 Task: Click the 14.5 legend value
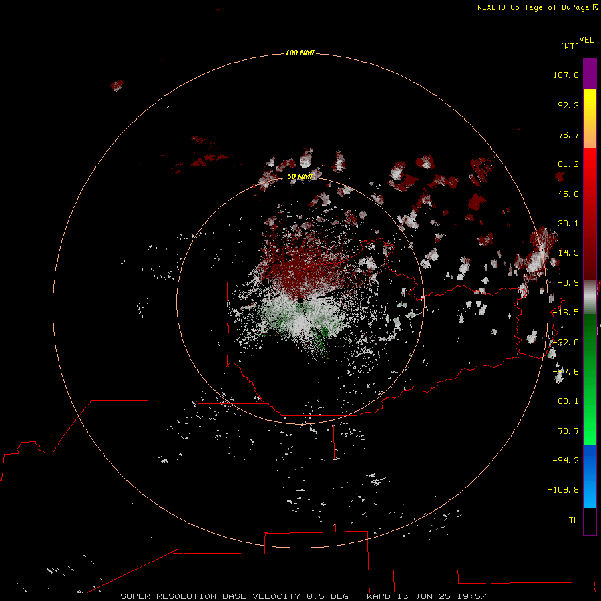568,253
